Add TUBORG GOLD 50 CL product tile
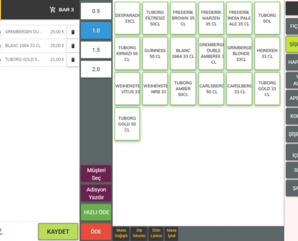Screen dimensions: 298x241 click(127, 124)
